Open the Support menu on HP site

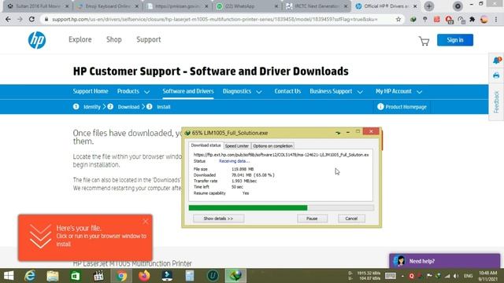149,39
